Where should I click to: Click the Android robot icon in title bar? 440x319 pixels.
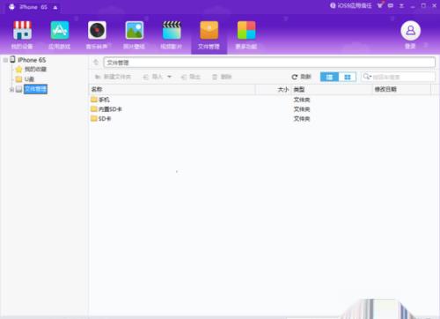pos(11,7)
